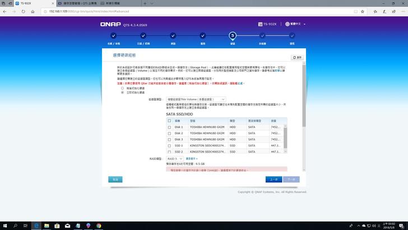Screen dimensions: 408x230
Task: Click 'KINGSTON SEDC400S374' in SSD 1 row
Action: 207,146
